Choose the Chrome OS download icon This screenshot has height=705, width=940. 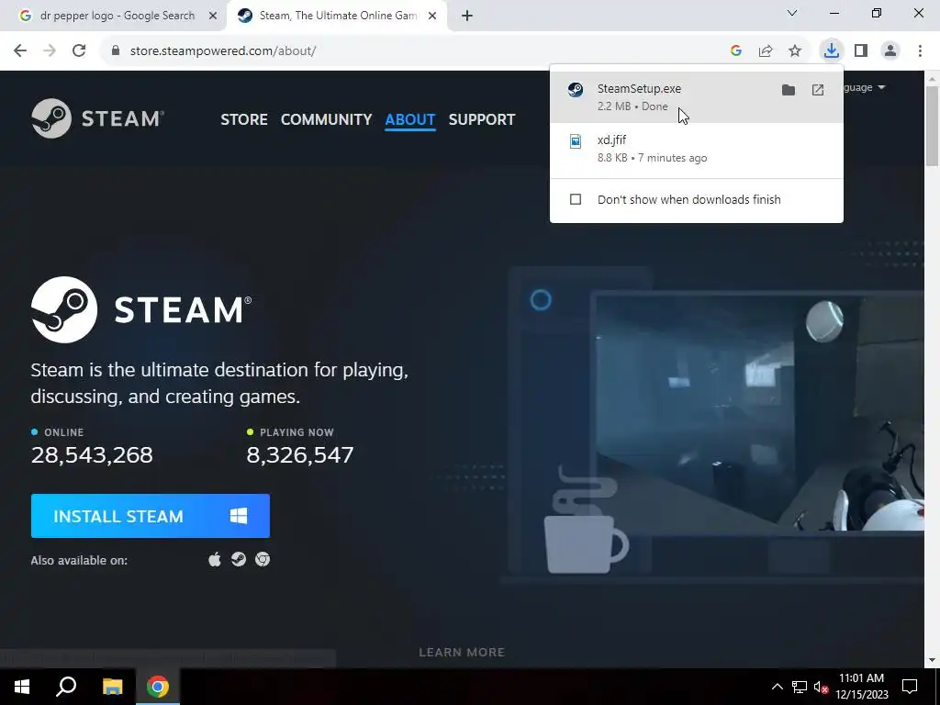pos(263,559)
